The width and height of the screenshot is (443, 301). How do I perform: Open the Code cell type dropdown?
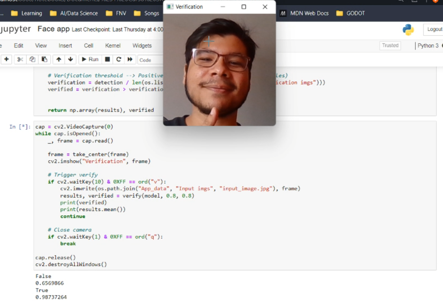coord(151,60)
